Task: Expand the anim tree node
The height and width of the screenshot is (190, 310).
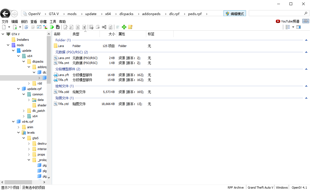Action: [19, 127]
